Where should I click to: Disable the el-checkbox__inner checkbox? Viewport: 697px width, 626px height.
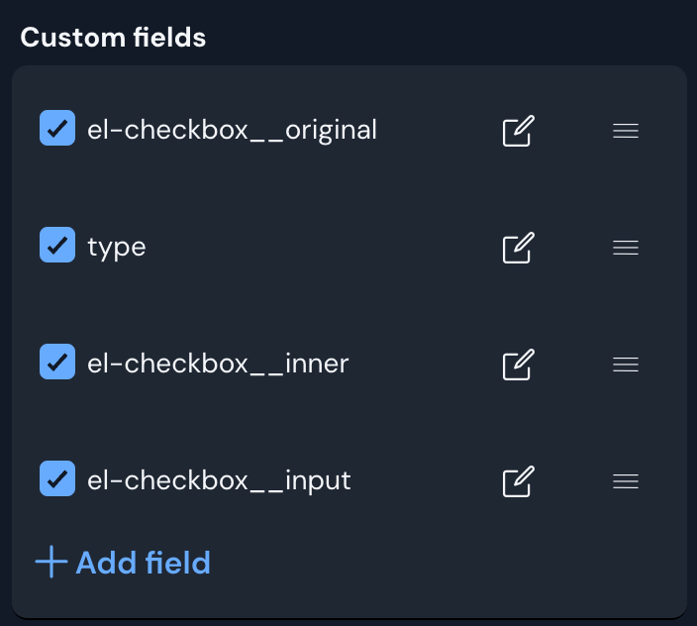click(57, 362)
